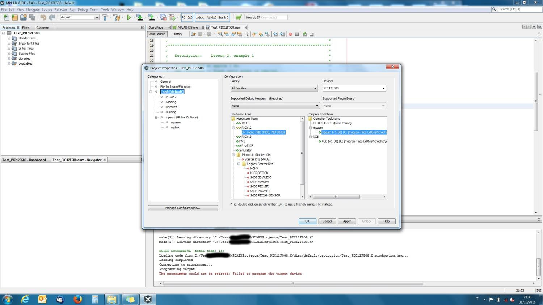The image size is (543, 305).
Task: Click the Comment lines icon
Action: (x=305, y=34)
